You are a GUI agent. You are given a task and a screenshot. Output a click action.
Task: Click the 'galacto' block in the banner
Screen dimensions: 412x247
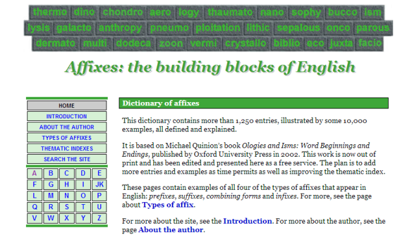tap(74, 28)
